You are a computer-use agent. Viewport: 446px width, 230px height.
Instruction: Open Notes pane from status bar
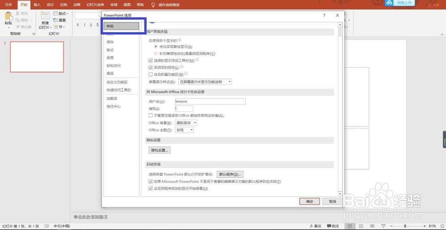(316, 226)
